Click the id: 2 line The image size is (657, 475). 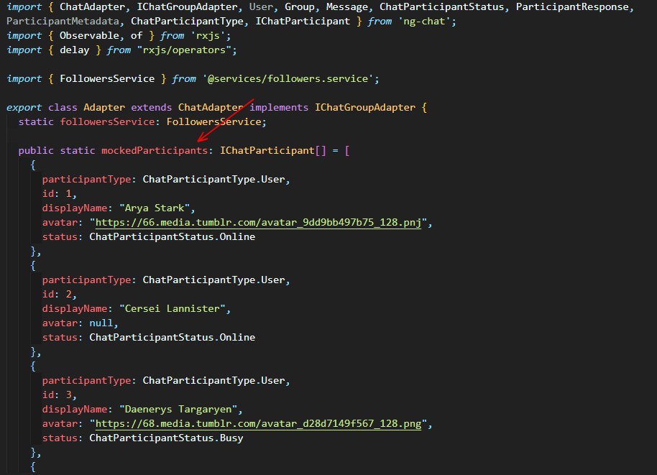pyautogui.click(x=60, y=294)
